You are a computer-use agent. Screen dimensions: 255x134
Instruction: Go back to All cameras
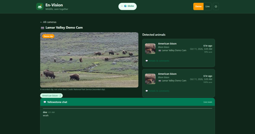point(48,22)
